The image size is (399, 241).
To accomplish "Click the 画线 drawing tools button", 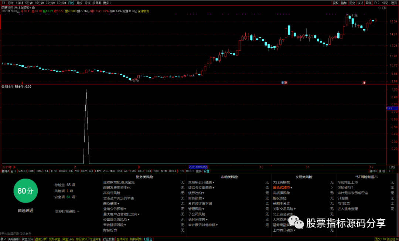I will pos(368,3).
